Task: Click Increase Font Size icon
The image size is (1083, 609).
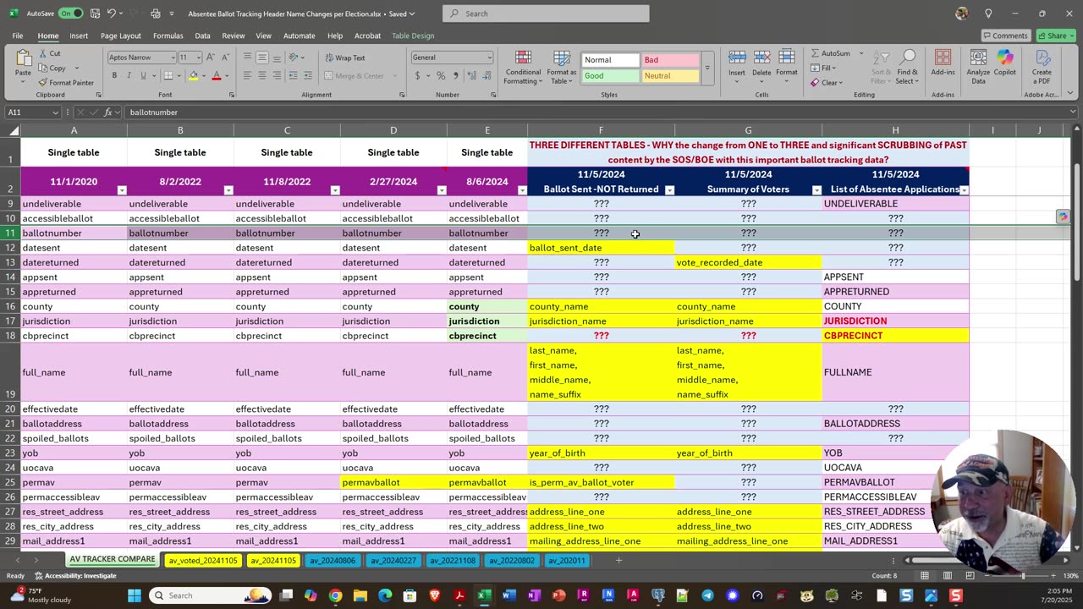Action: tap(212, 57)
